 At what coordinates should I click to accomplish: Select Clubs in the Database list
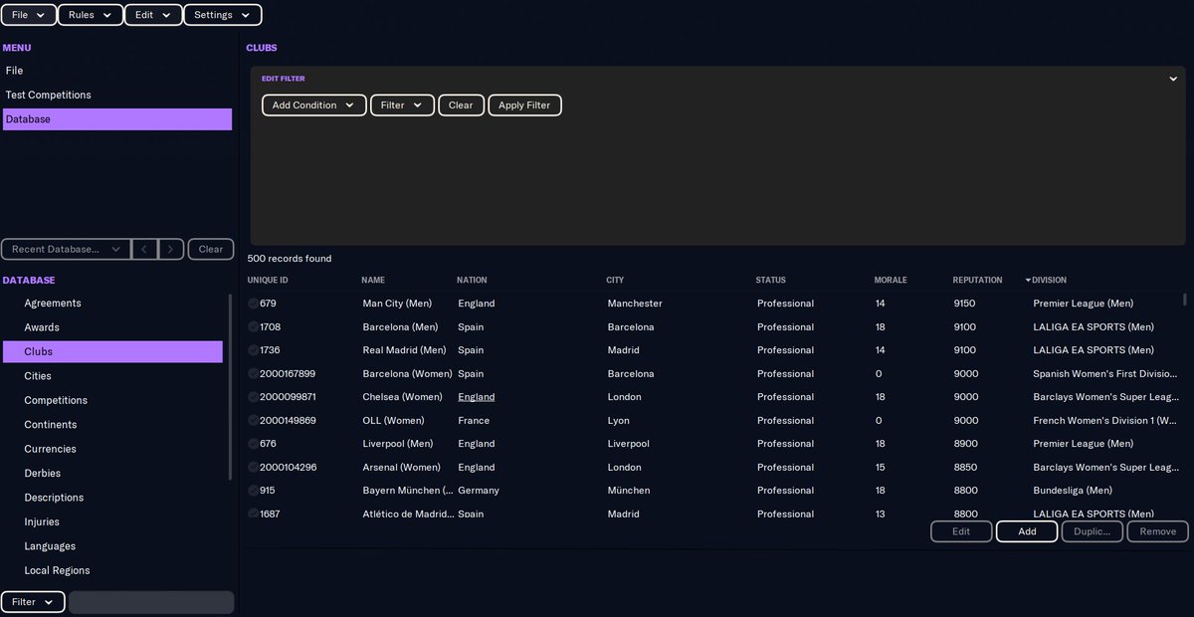coord(112,351)
